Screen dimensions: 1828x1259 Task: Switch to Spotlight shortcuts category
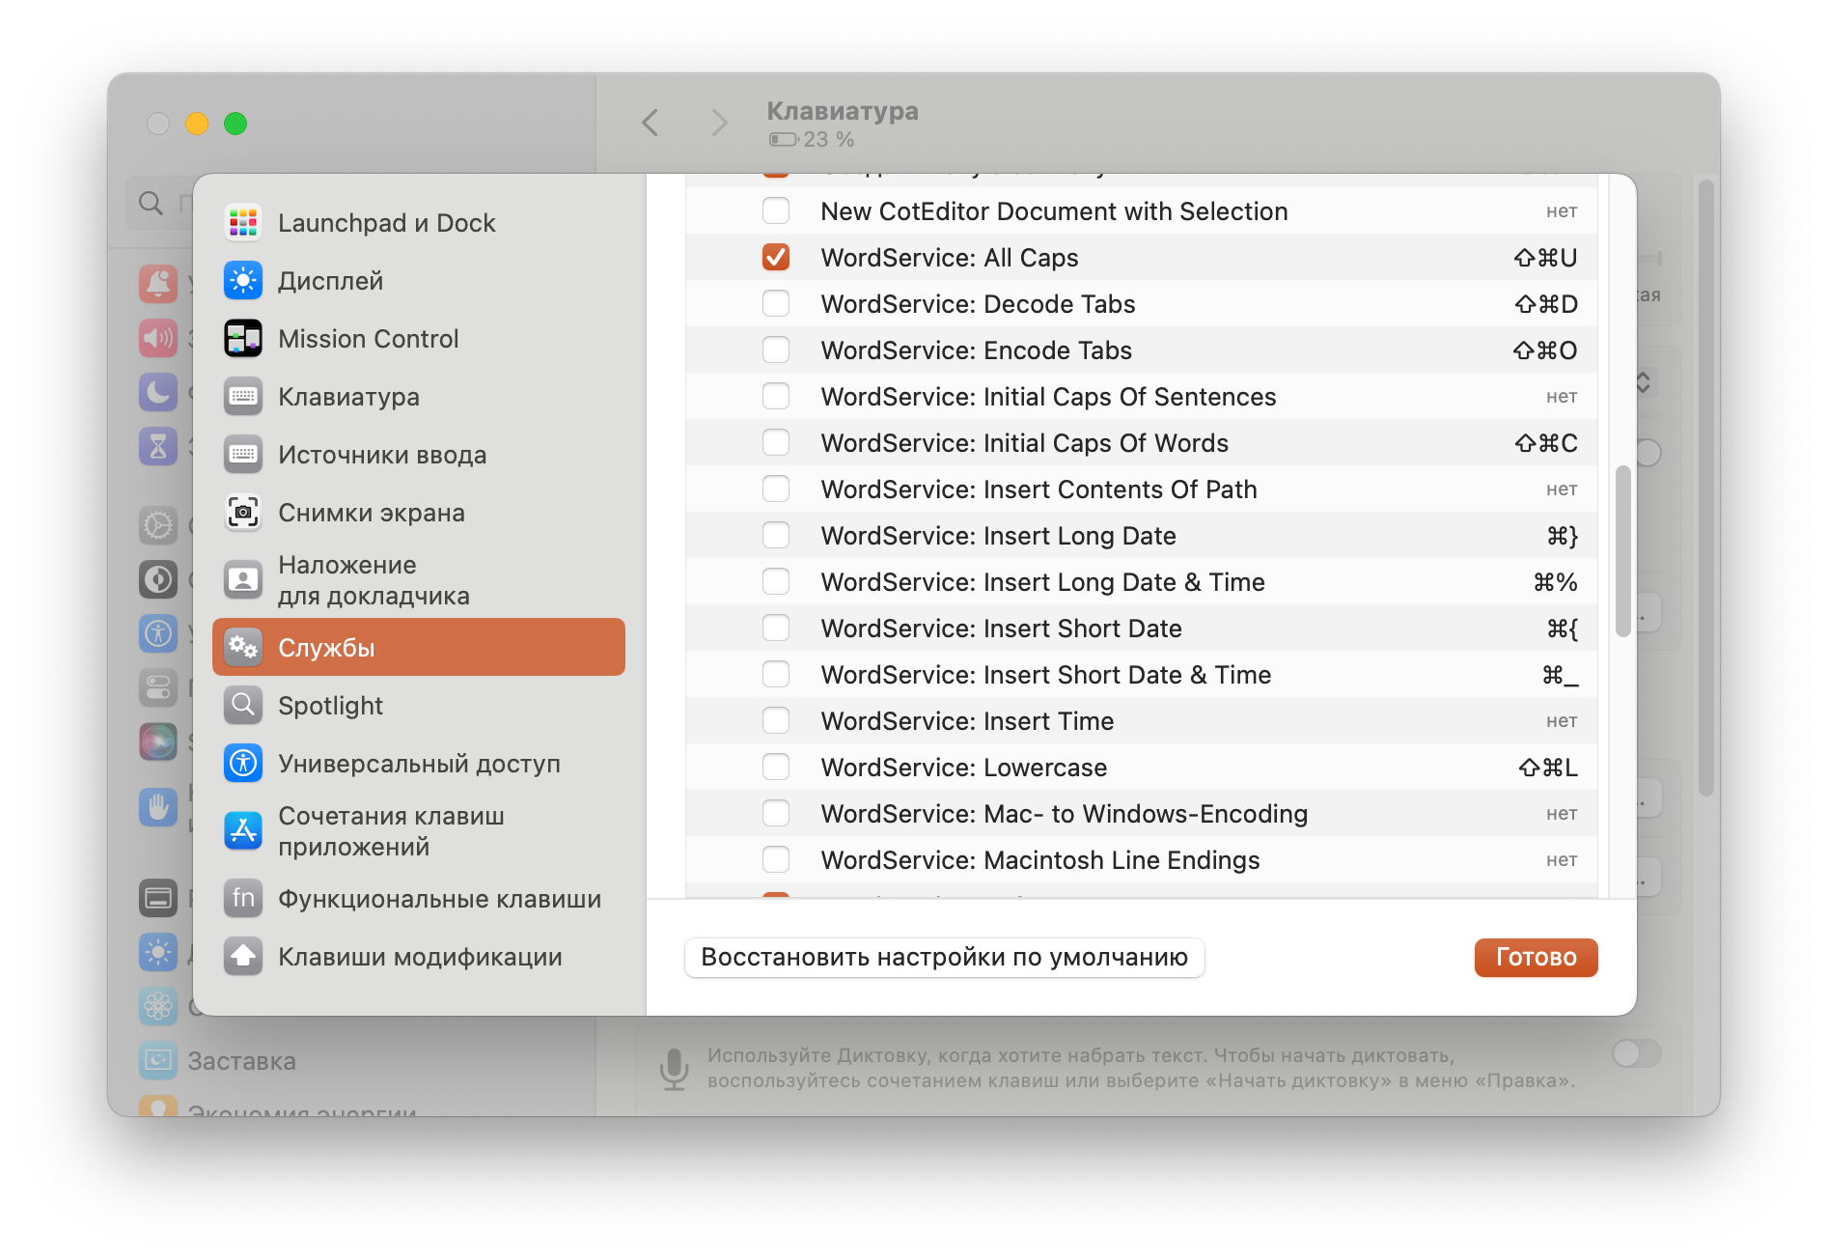point(419,706)
